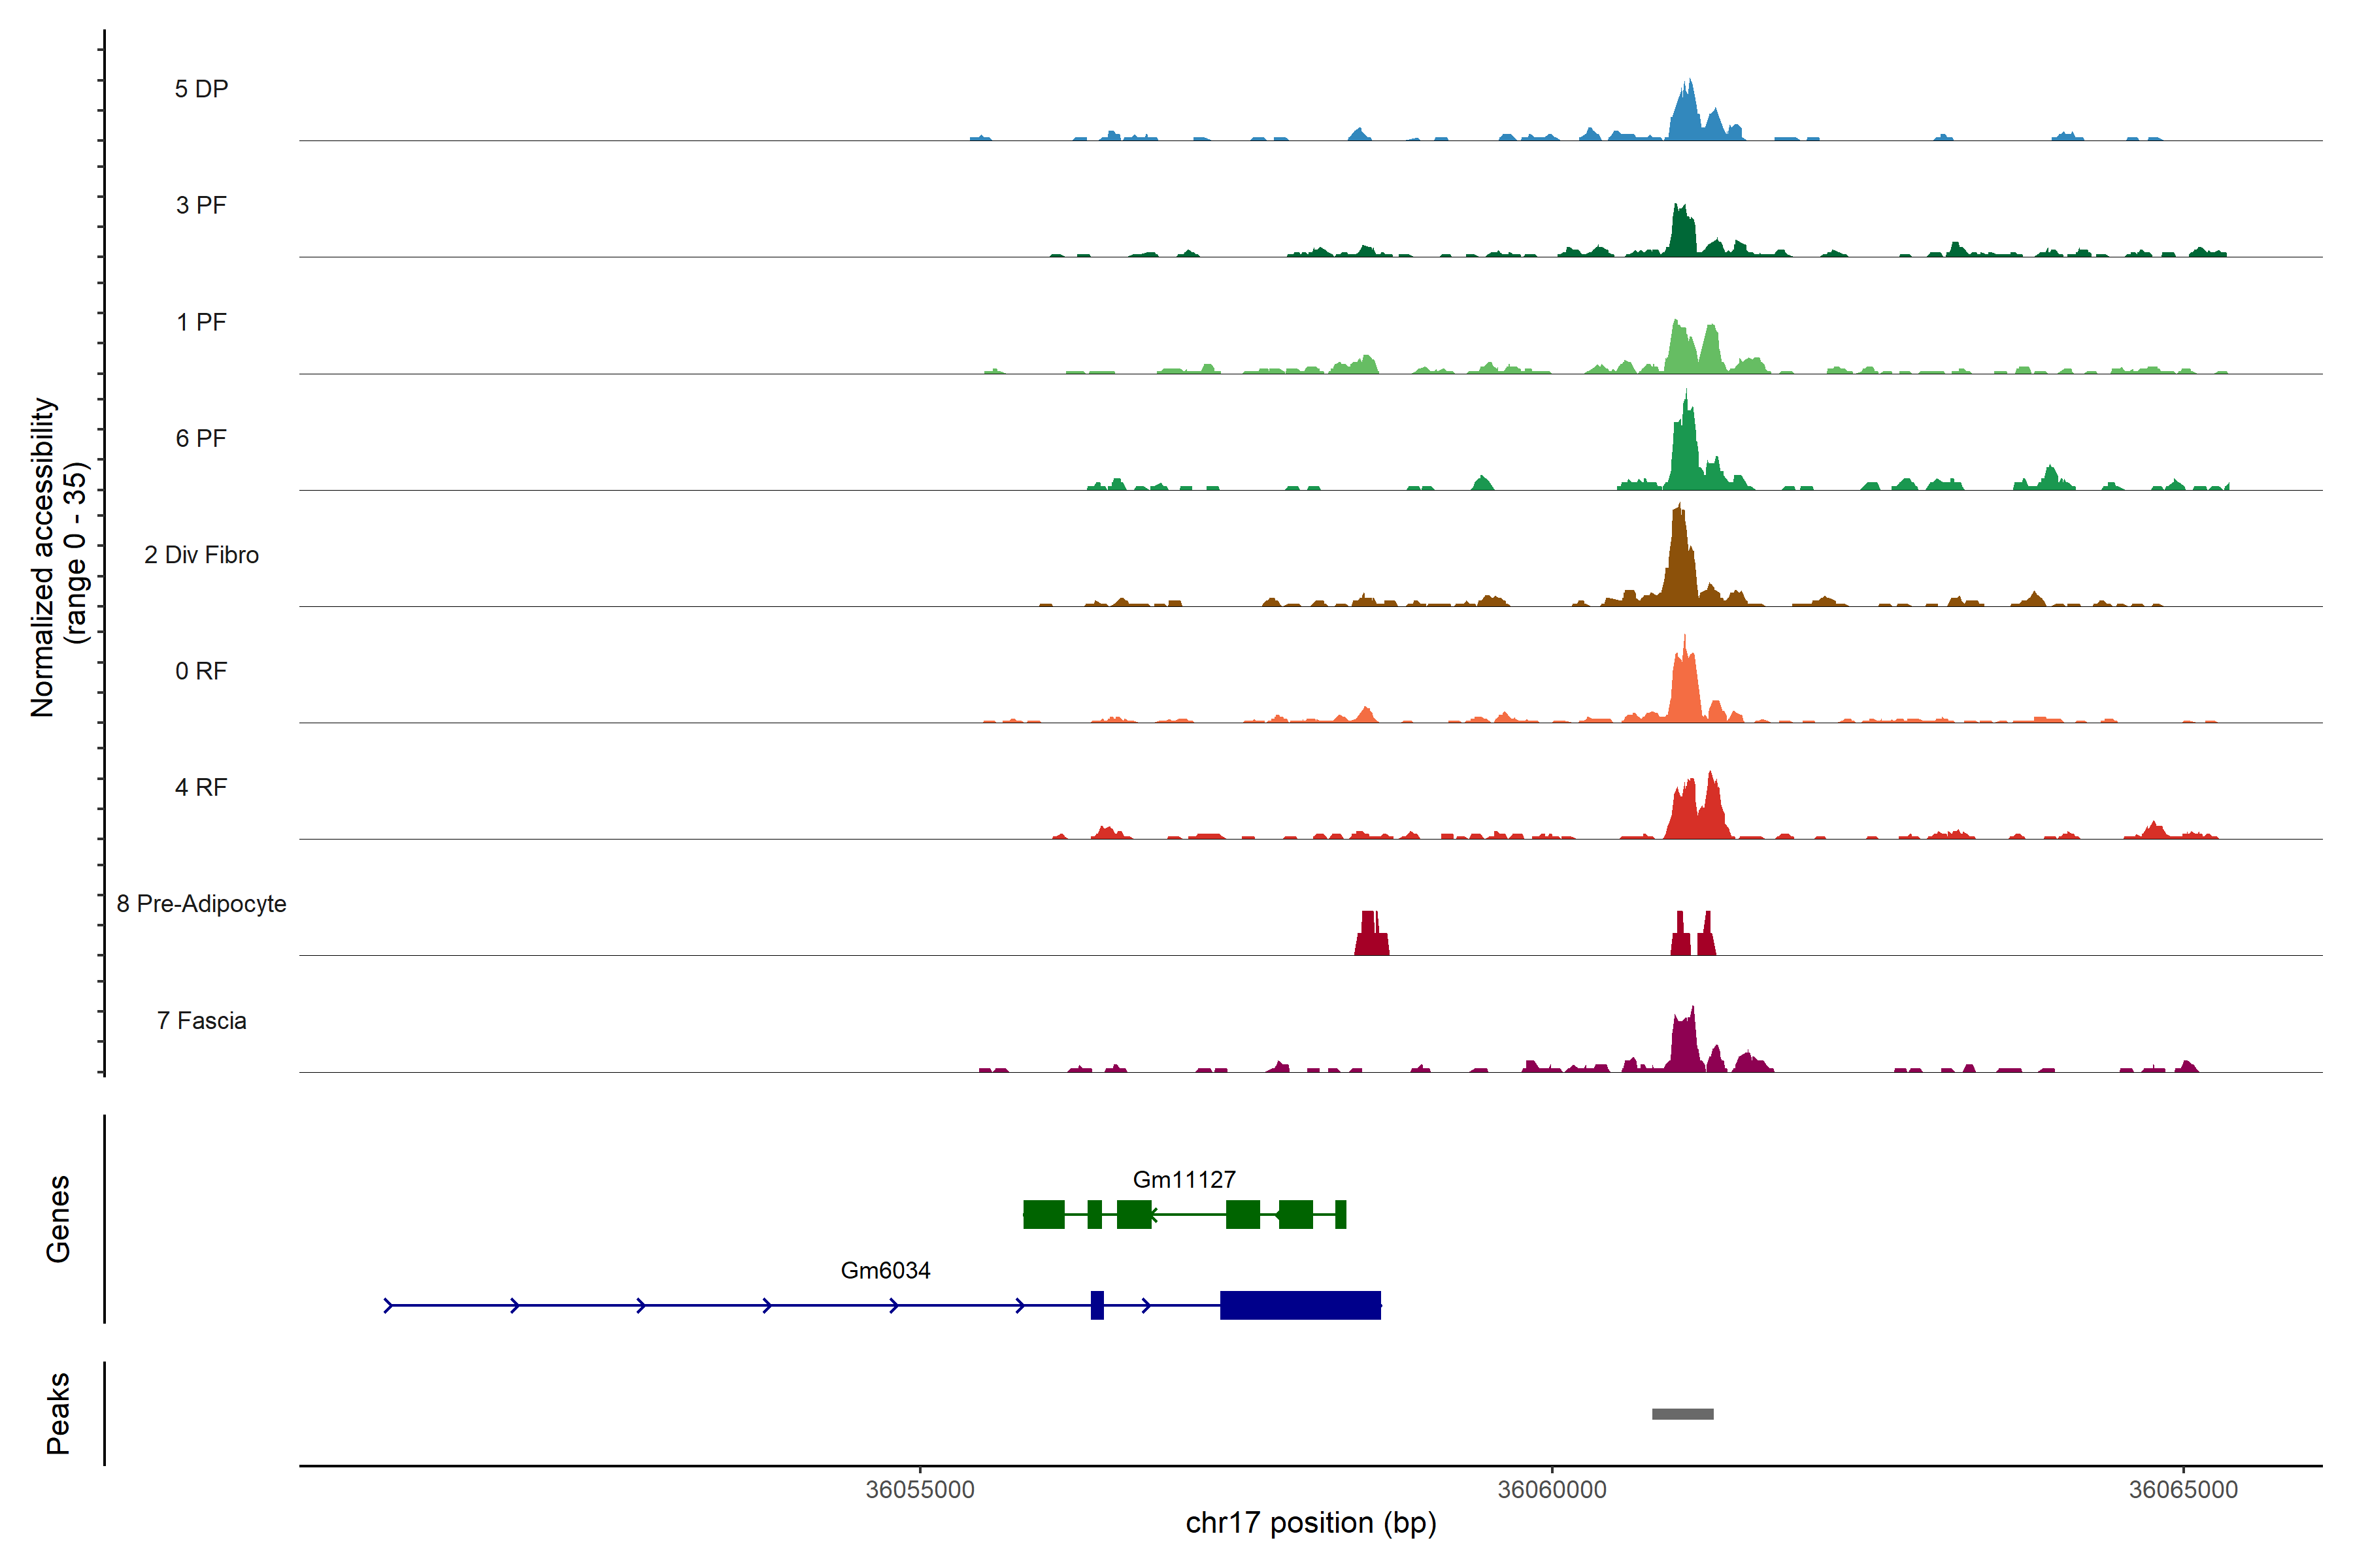The image size is (2353, 1568).
Task: Click the leftmost green Gm11127 exon
Action: 1043,1214
